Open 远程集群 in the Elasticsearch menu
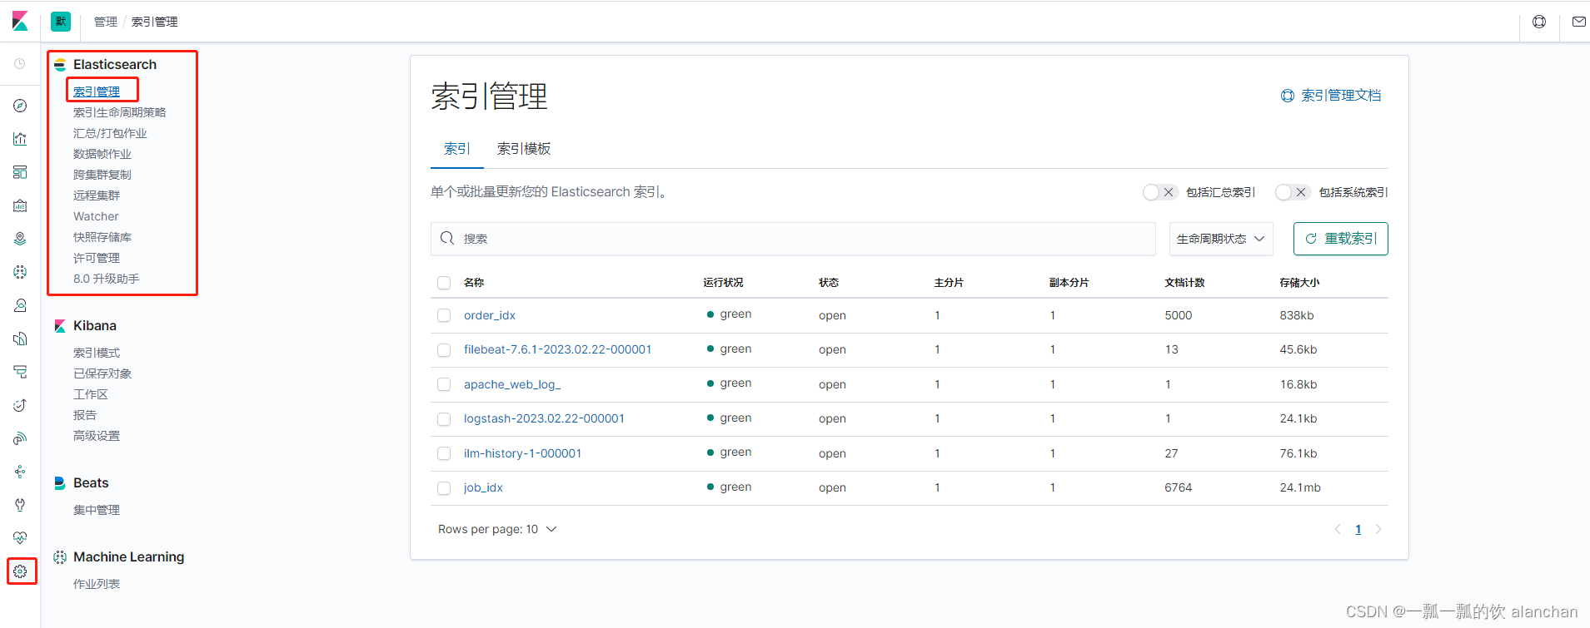This screenshot has width=1590, height=628. [x=97, y=195]
